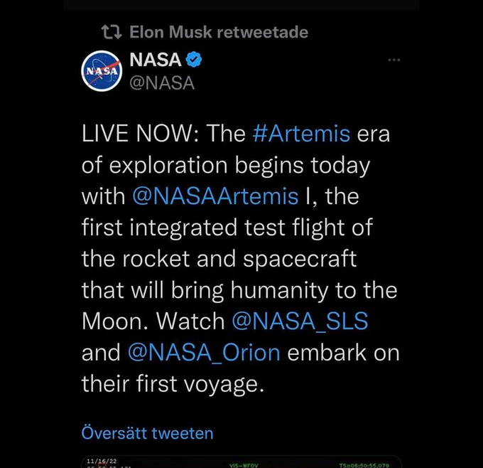Click "Översätt tweeten" to translate
Screen dimensions: 483x468
(x=147, y=433)
